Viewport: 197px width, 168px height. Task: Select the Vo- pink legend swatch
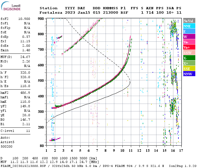[189, 42]
